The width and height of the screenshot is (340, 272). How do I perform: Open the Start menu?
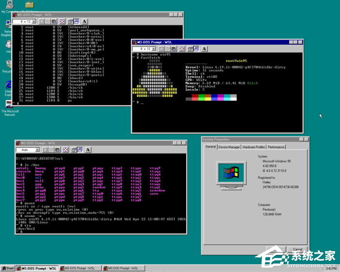(x=8, y=268)
